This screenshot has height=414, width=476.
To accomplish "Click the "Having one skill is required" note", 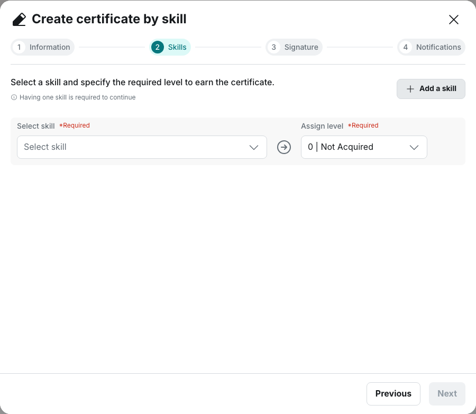I will [x=77, y=97].
